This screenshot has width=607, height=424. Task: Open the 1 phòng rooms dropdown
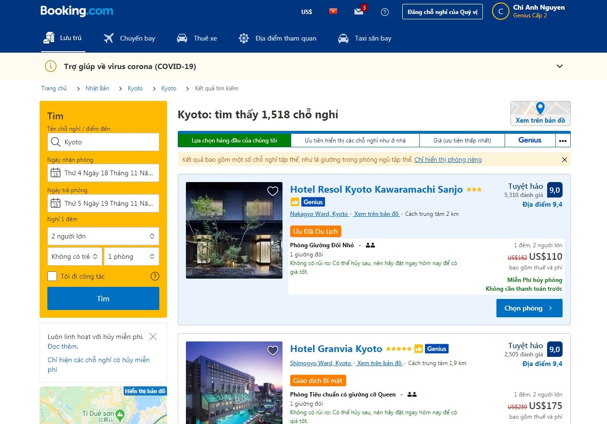132,256
